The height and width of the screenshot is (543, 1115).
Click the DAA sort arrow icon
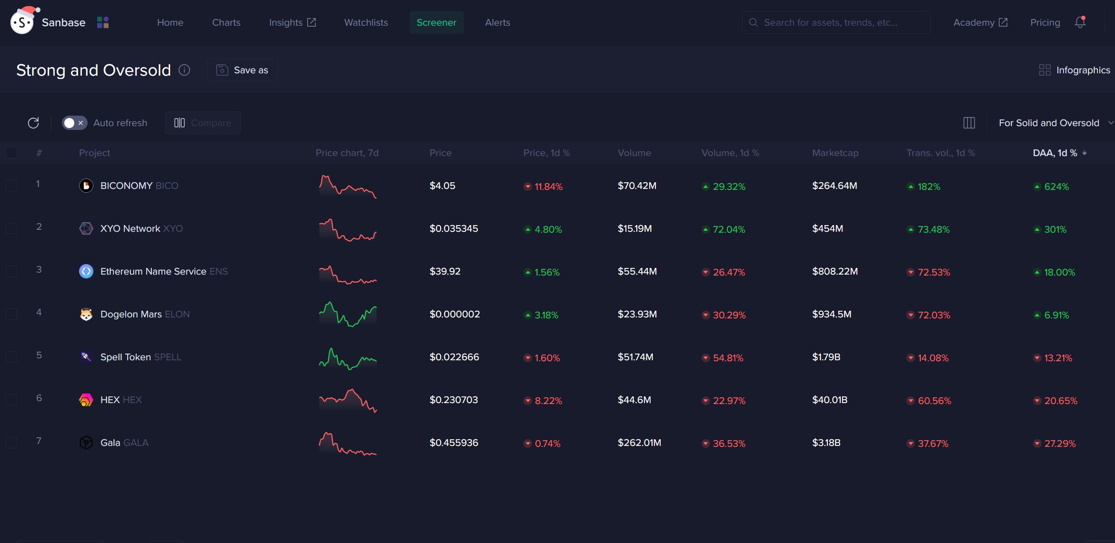coord(1085,153)
